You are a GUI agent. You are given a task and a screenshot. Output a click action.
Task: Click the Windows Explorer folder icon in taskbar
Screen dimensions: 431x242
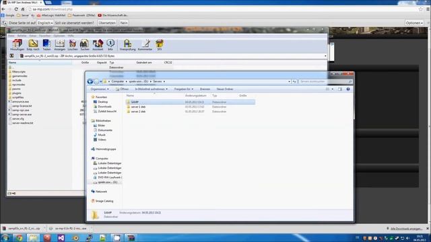33,237
